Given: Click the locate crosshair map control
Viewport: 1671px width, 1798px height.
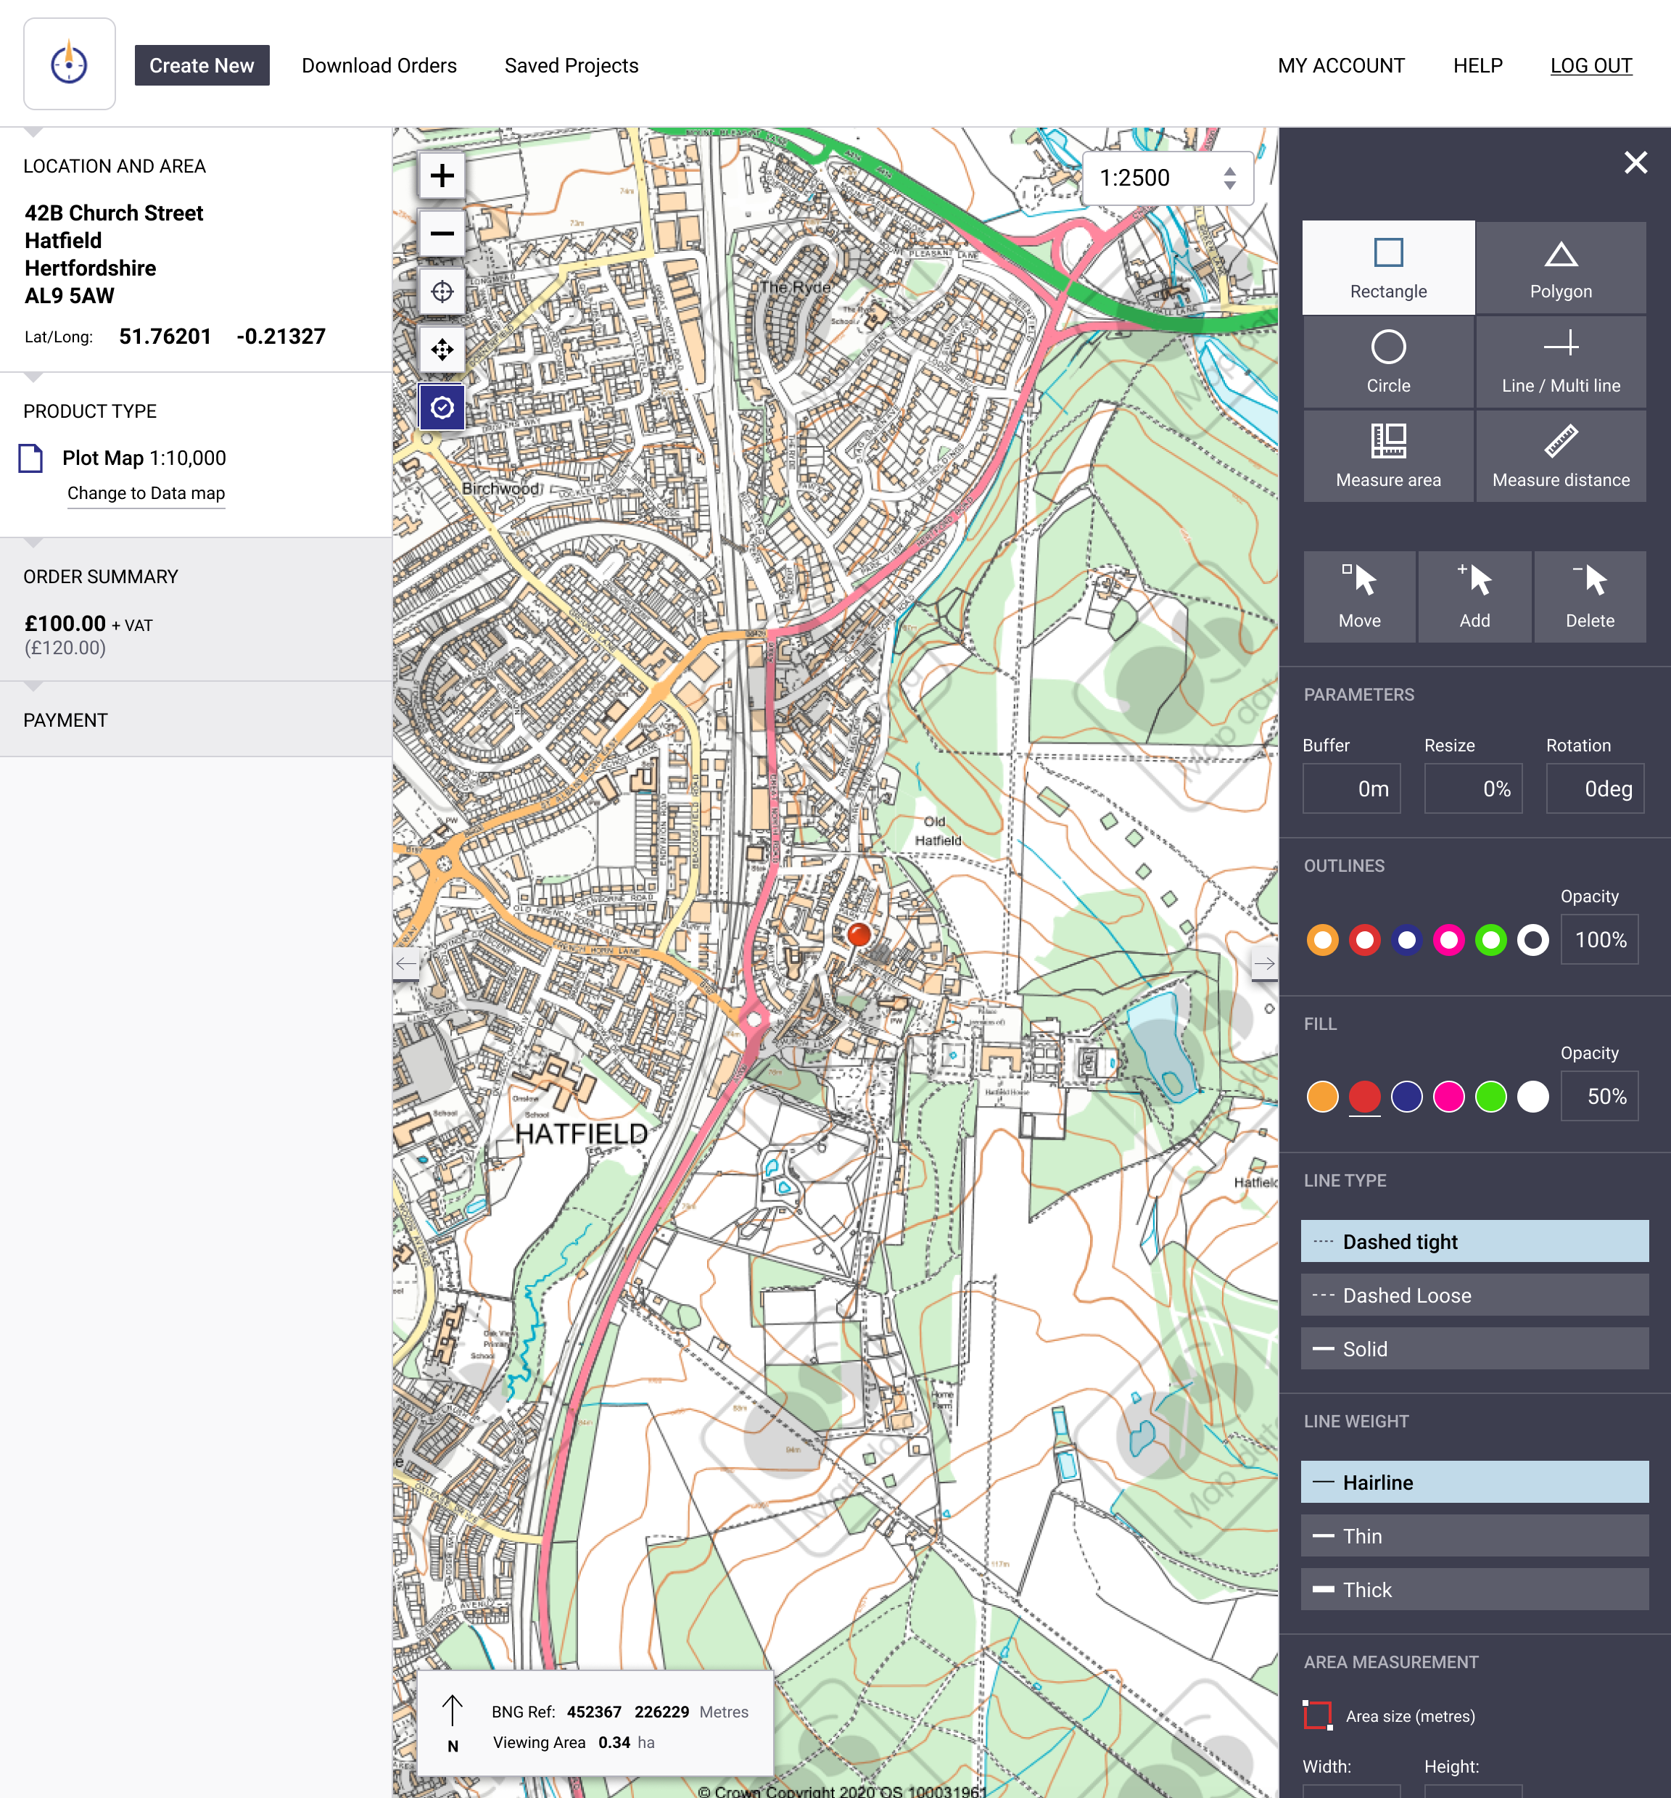Looking at the screenshot, I should click(442, 292).
